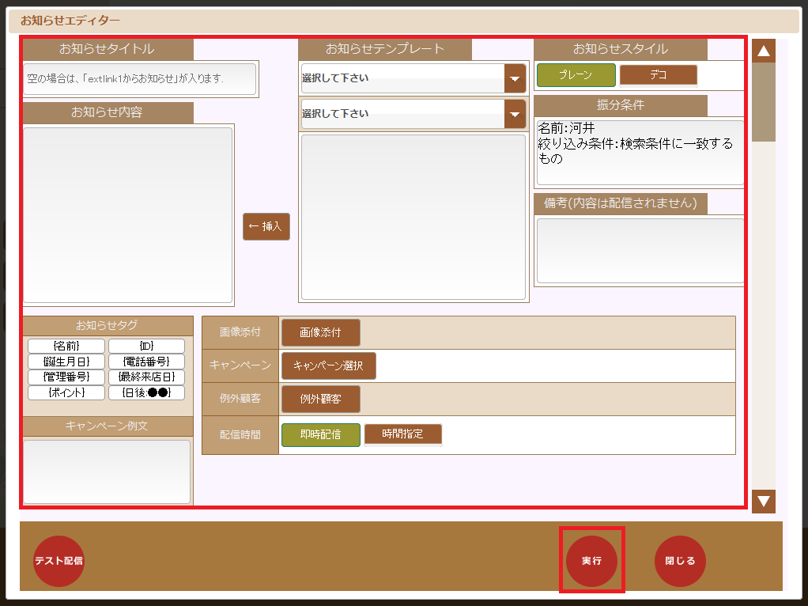Insert the {日後●●} days-after tag

click(146, 393)
